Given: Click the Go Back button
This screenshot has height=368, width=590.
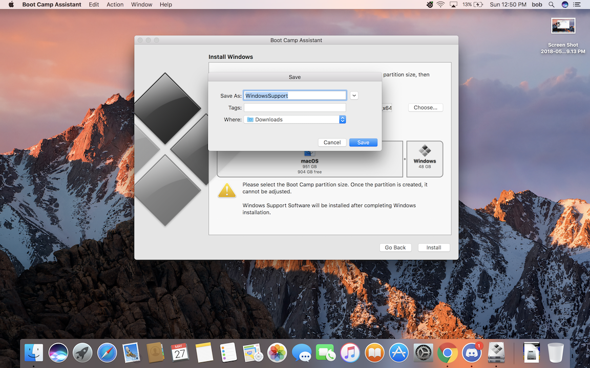Looking at the screenshot, I should pyautogui.click(x=395, y=247).
